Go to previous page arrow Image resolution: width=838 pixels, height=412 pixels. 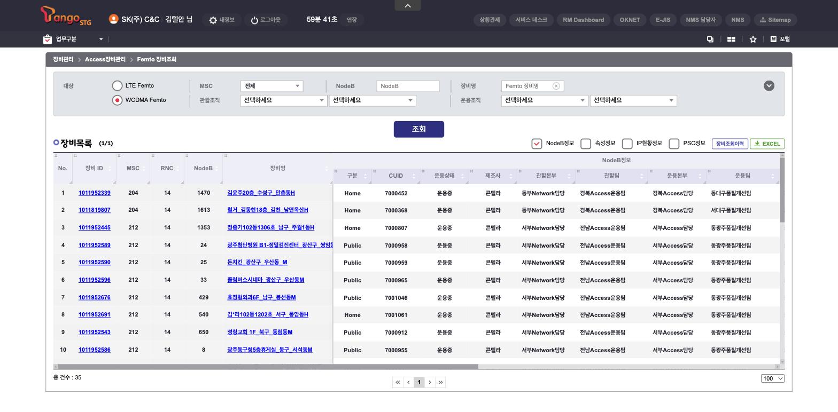pos(408,382)
